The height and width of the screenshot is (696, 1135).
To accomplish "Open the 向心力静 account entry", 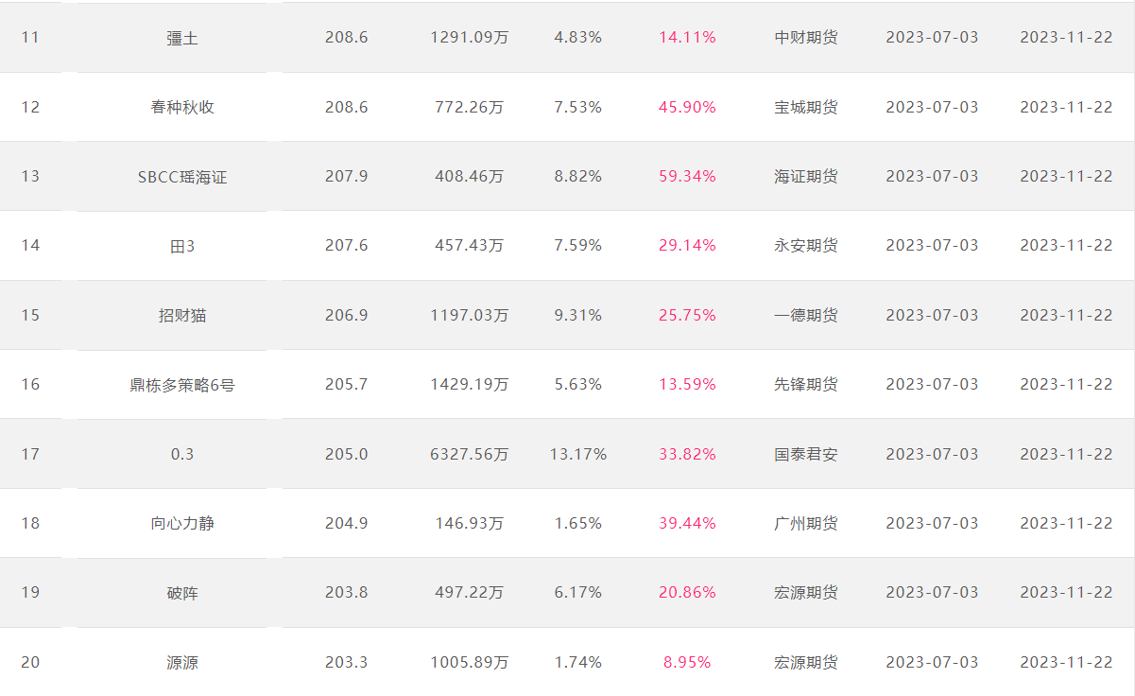I will tap(182, 523).
